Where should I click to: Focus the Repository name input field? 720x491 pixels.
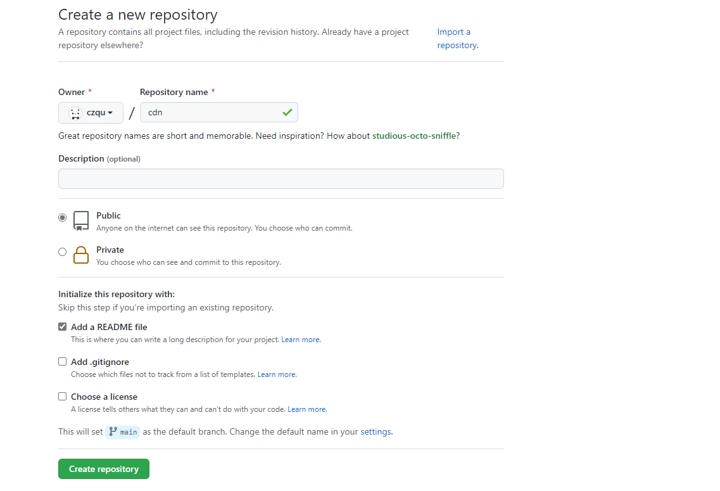click(209, 112)
